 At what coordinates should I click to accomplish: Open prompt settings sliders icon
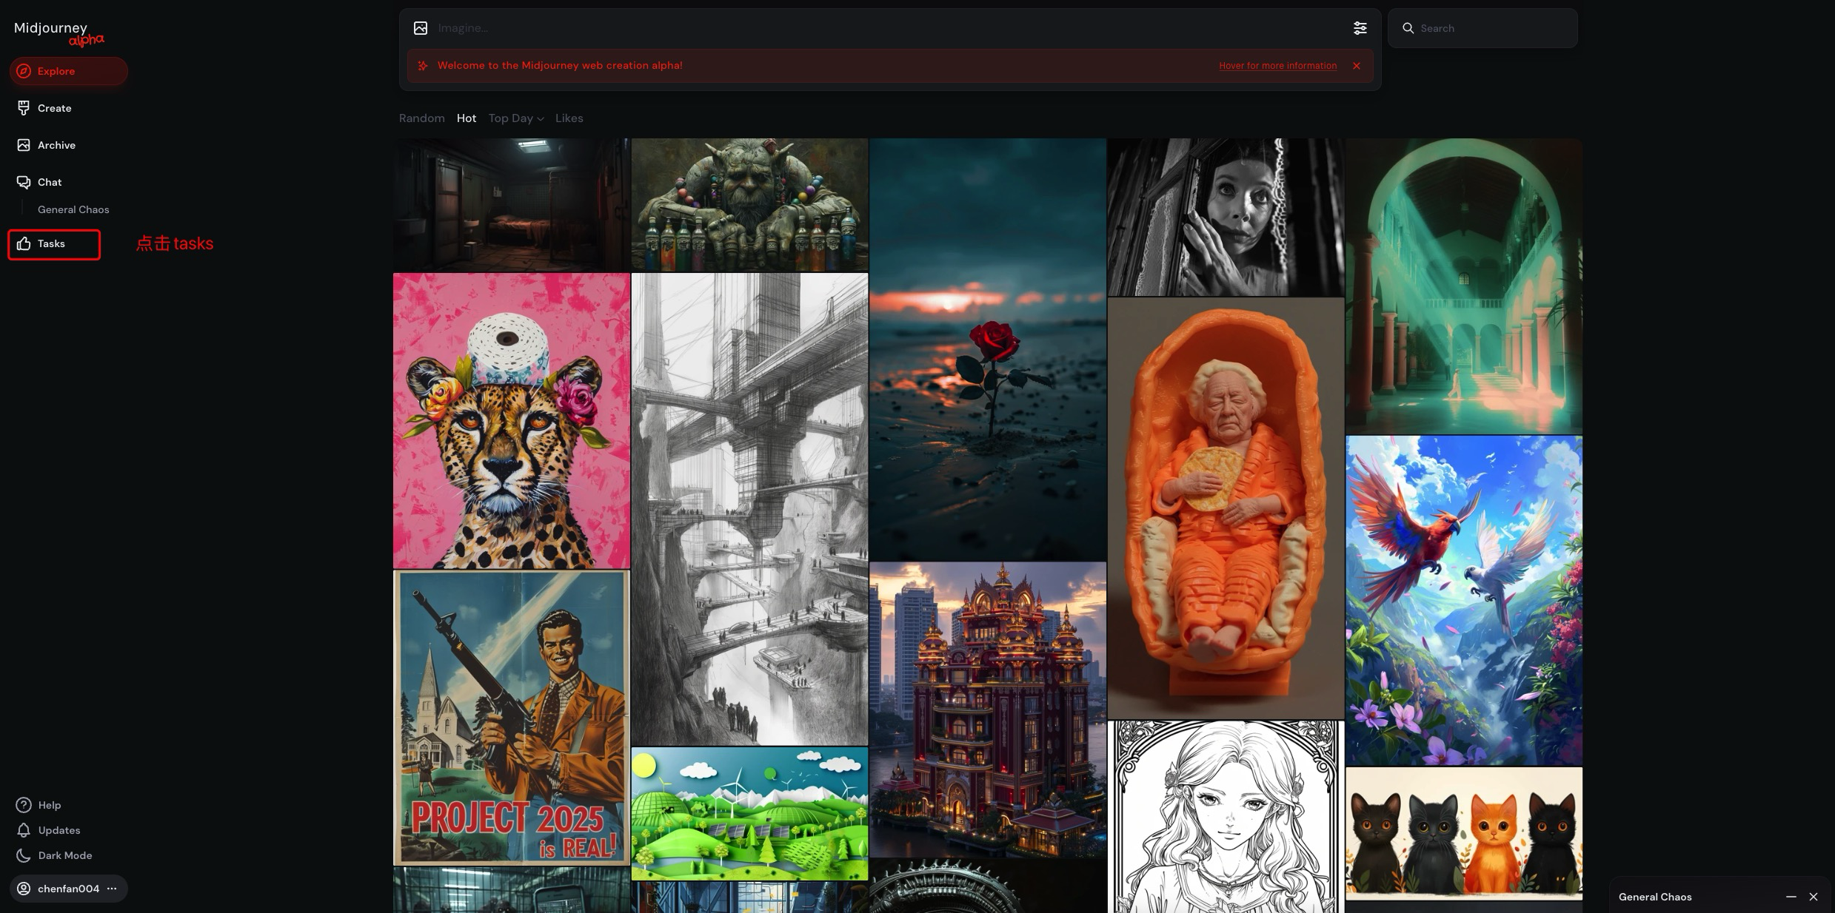tap(1360, 28)
